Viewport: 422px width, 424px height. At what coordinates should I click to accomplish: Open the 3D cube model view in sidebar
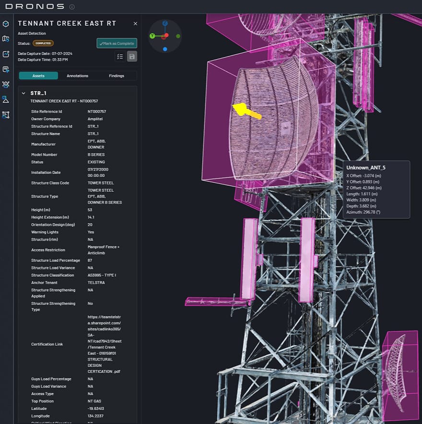[x=6, y=24]
